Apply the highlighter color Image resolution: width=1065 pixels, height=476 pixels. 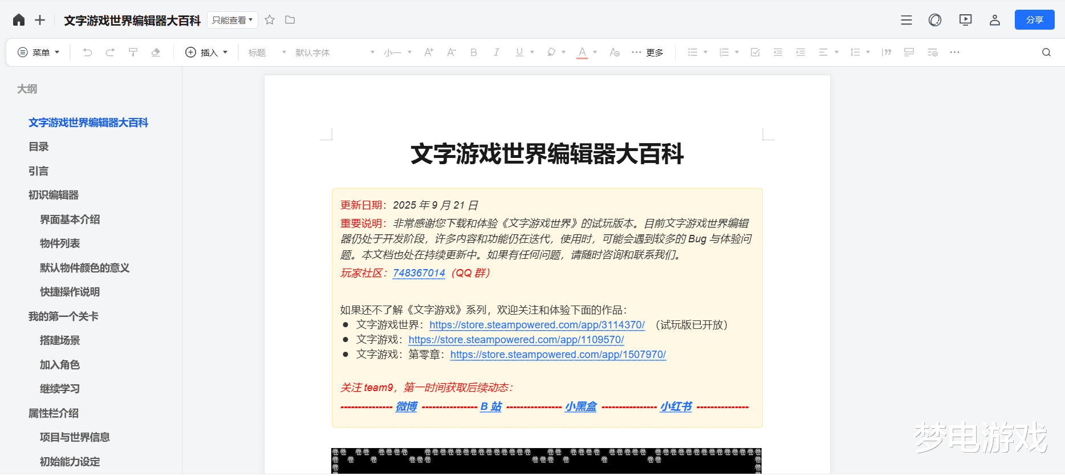tap(551, 52)
